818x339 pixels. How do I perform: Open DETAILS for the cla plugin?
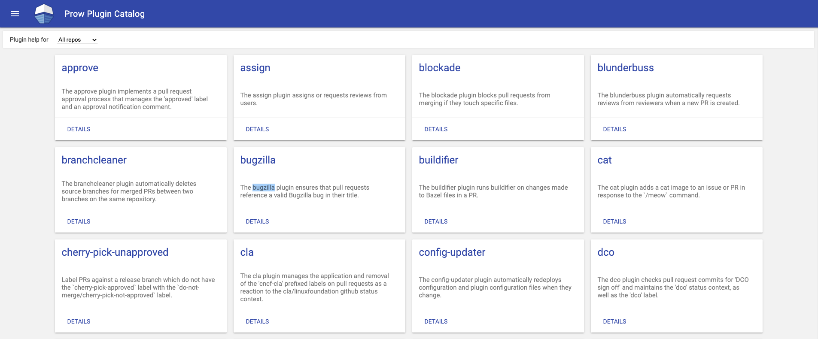tap(257, 321)
